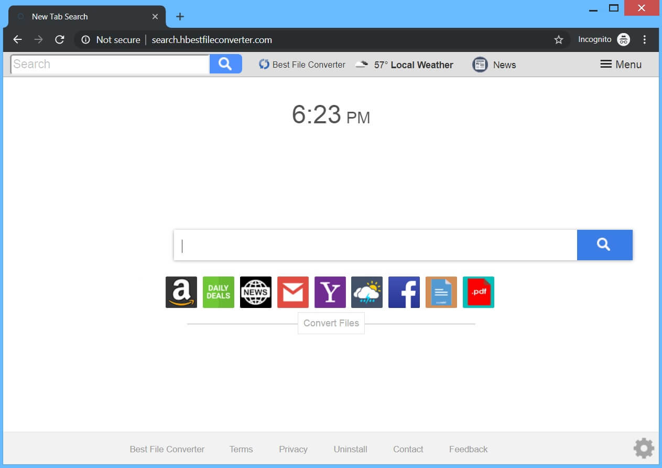Viewport: 662px width, 468px height.
Task: Focus the large center search box
Action: [x=375, y=245]
